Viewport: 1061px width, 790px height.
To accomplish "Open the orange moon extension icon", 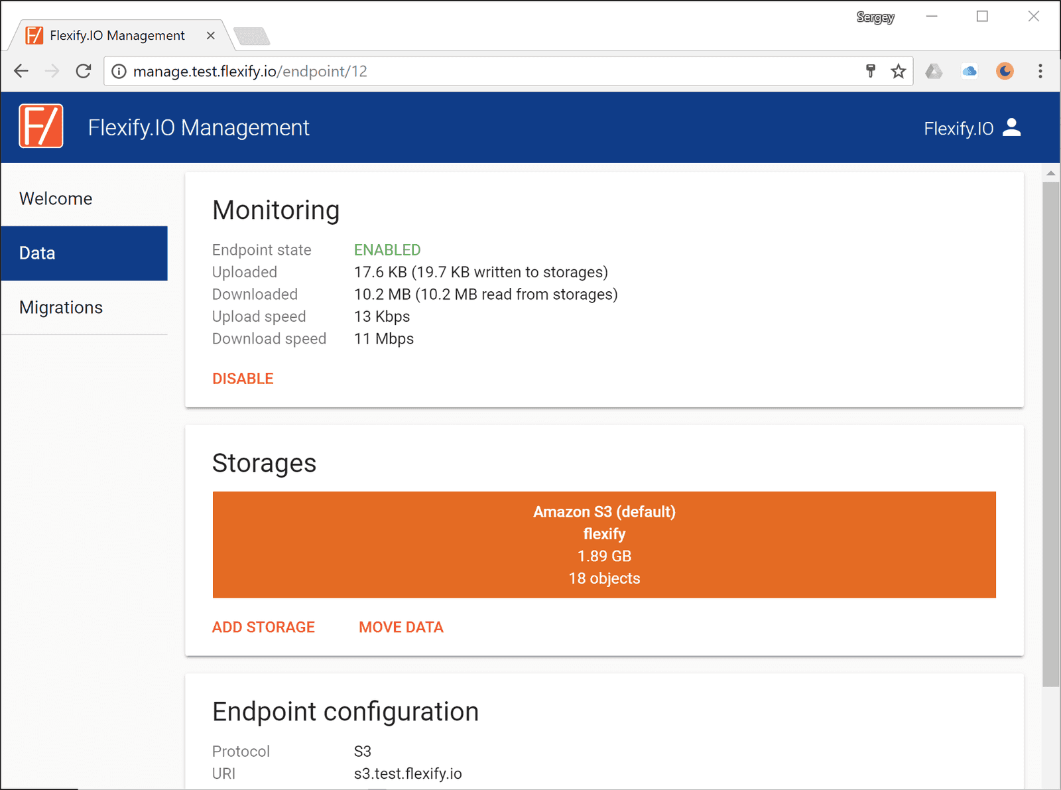I will pos(1005,71).
